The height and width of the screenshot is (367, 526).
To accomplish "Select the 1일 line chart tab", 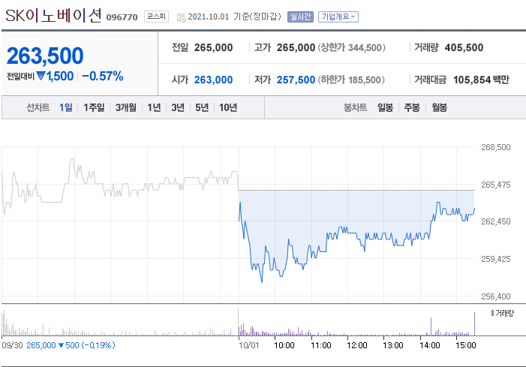I will coord(66,107).
